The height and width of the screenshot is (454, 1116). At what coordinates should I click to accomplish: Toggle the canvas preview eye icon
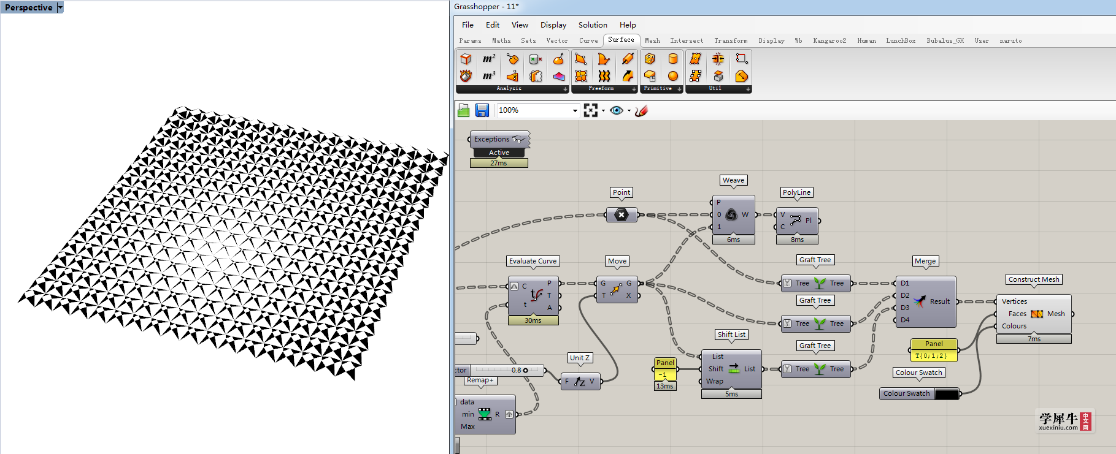tap(617, 110)
